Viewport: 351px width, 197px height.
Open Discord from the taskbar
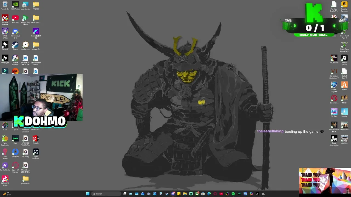pos(173,194)
